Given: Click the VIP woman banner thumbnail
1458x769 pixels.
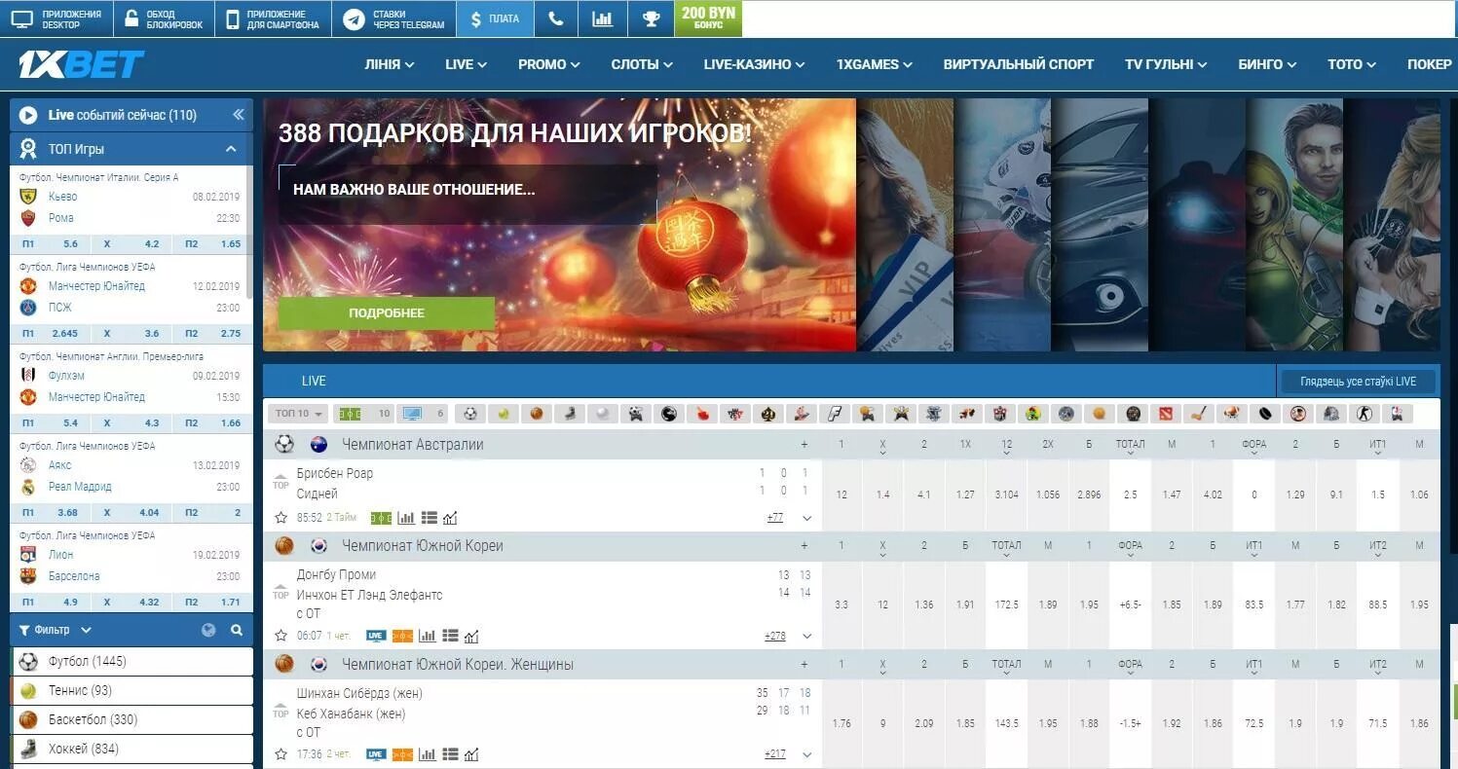Looking at the screenshot, I should pos(905,225).
